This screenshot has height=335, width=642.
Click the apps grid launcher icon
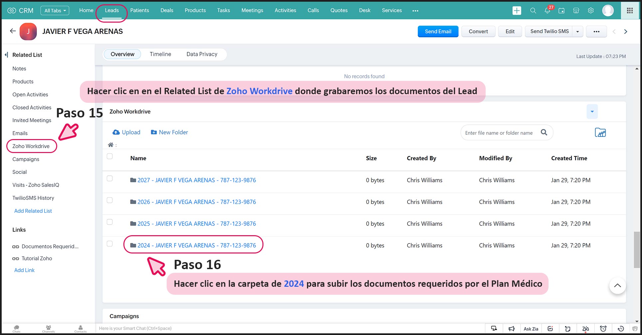click(x=630, y=11)
